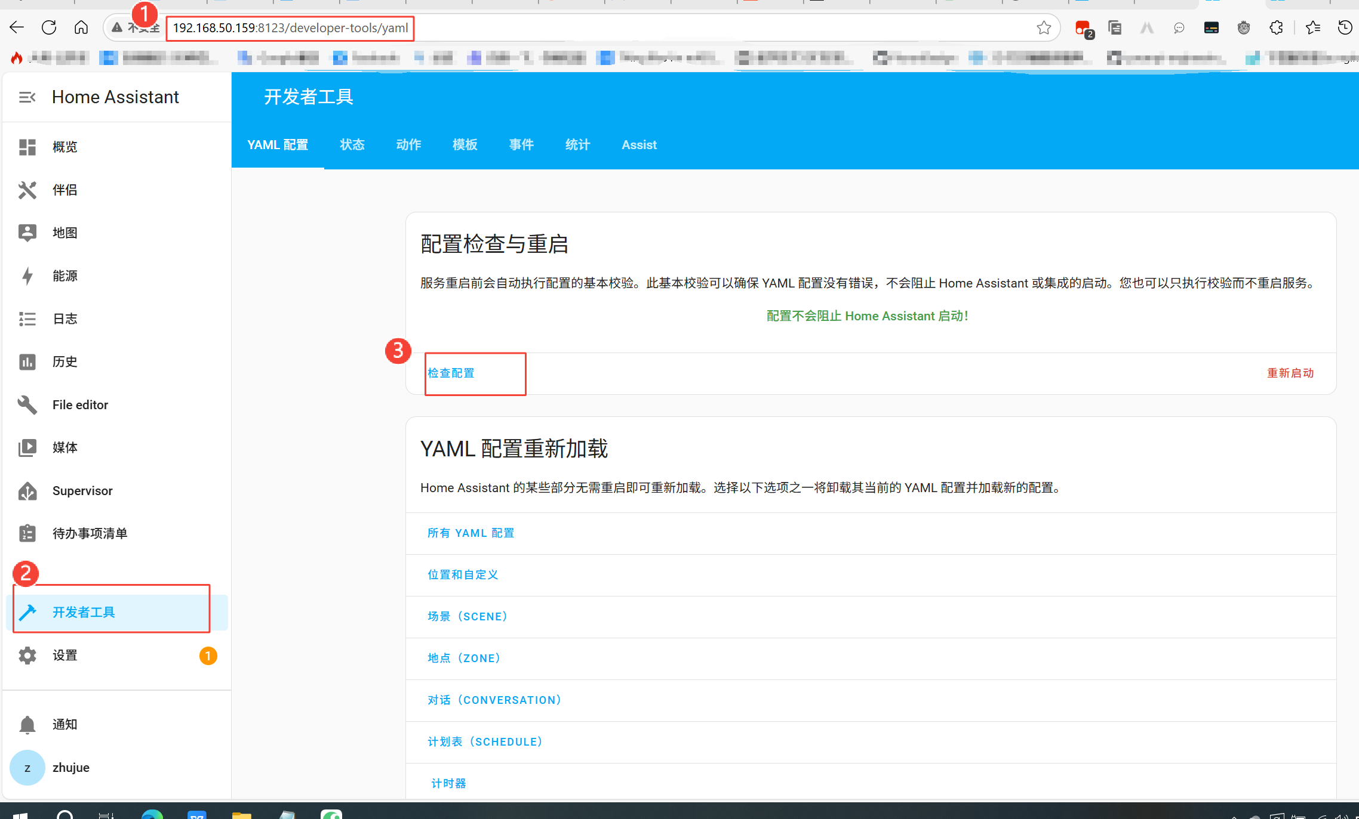Screen dimensions: 1359x819
Task: Switch to 统计 tab
Action: click(x=578, y=145)
